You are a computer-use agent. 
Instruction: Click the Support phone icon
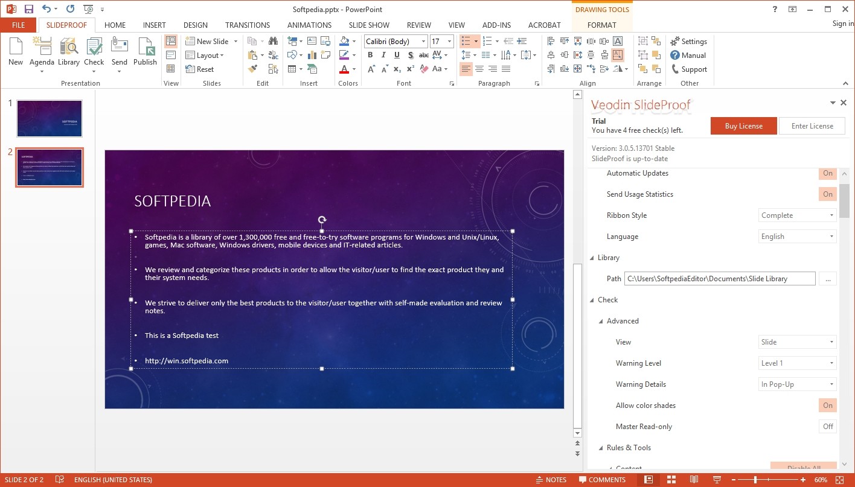point(675,69)
